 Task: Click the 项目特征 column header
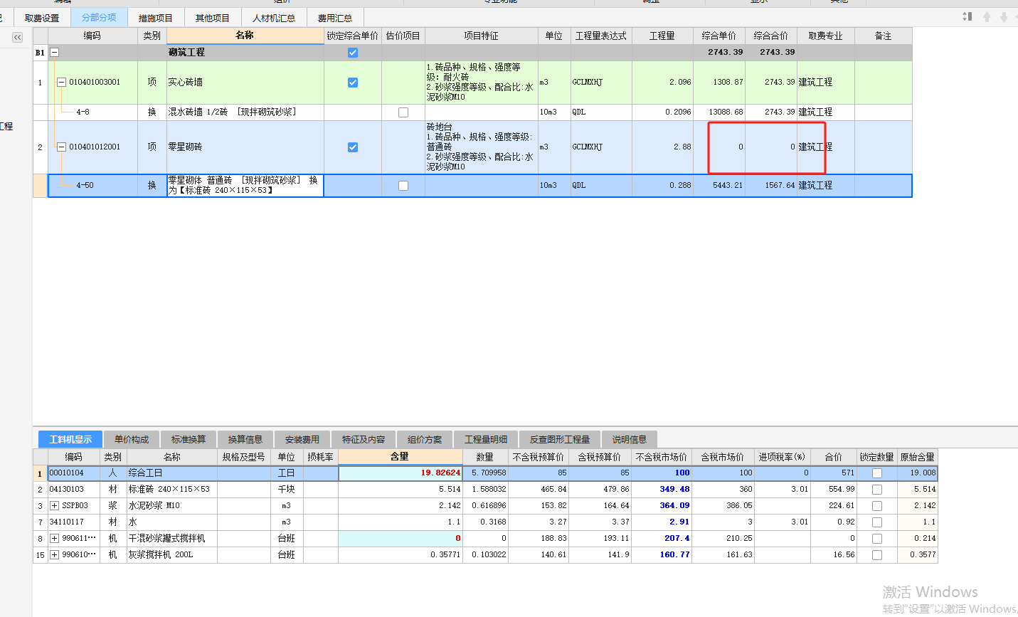pyautogui.click(x=482, y=36)
